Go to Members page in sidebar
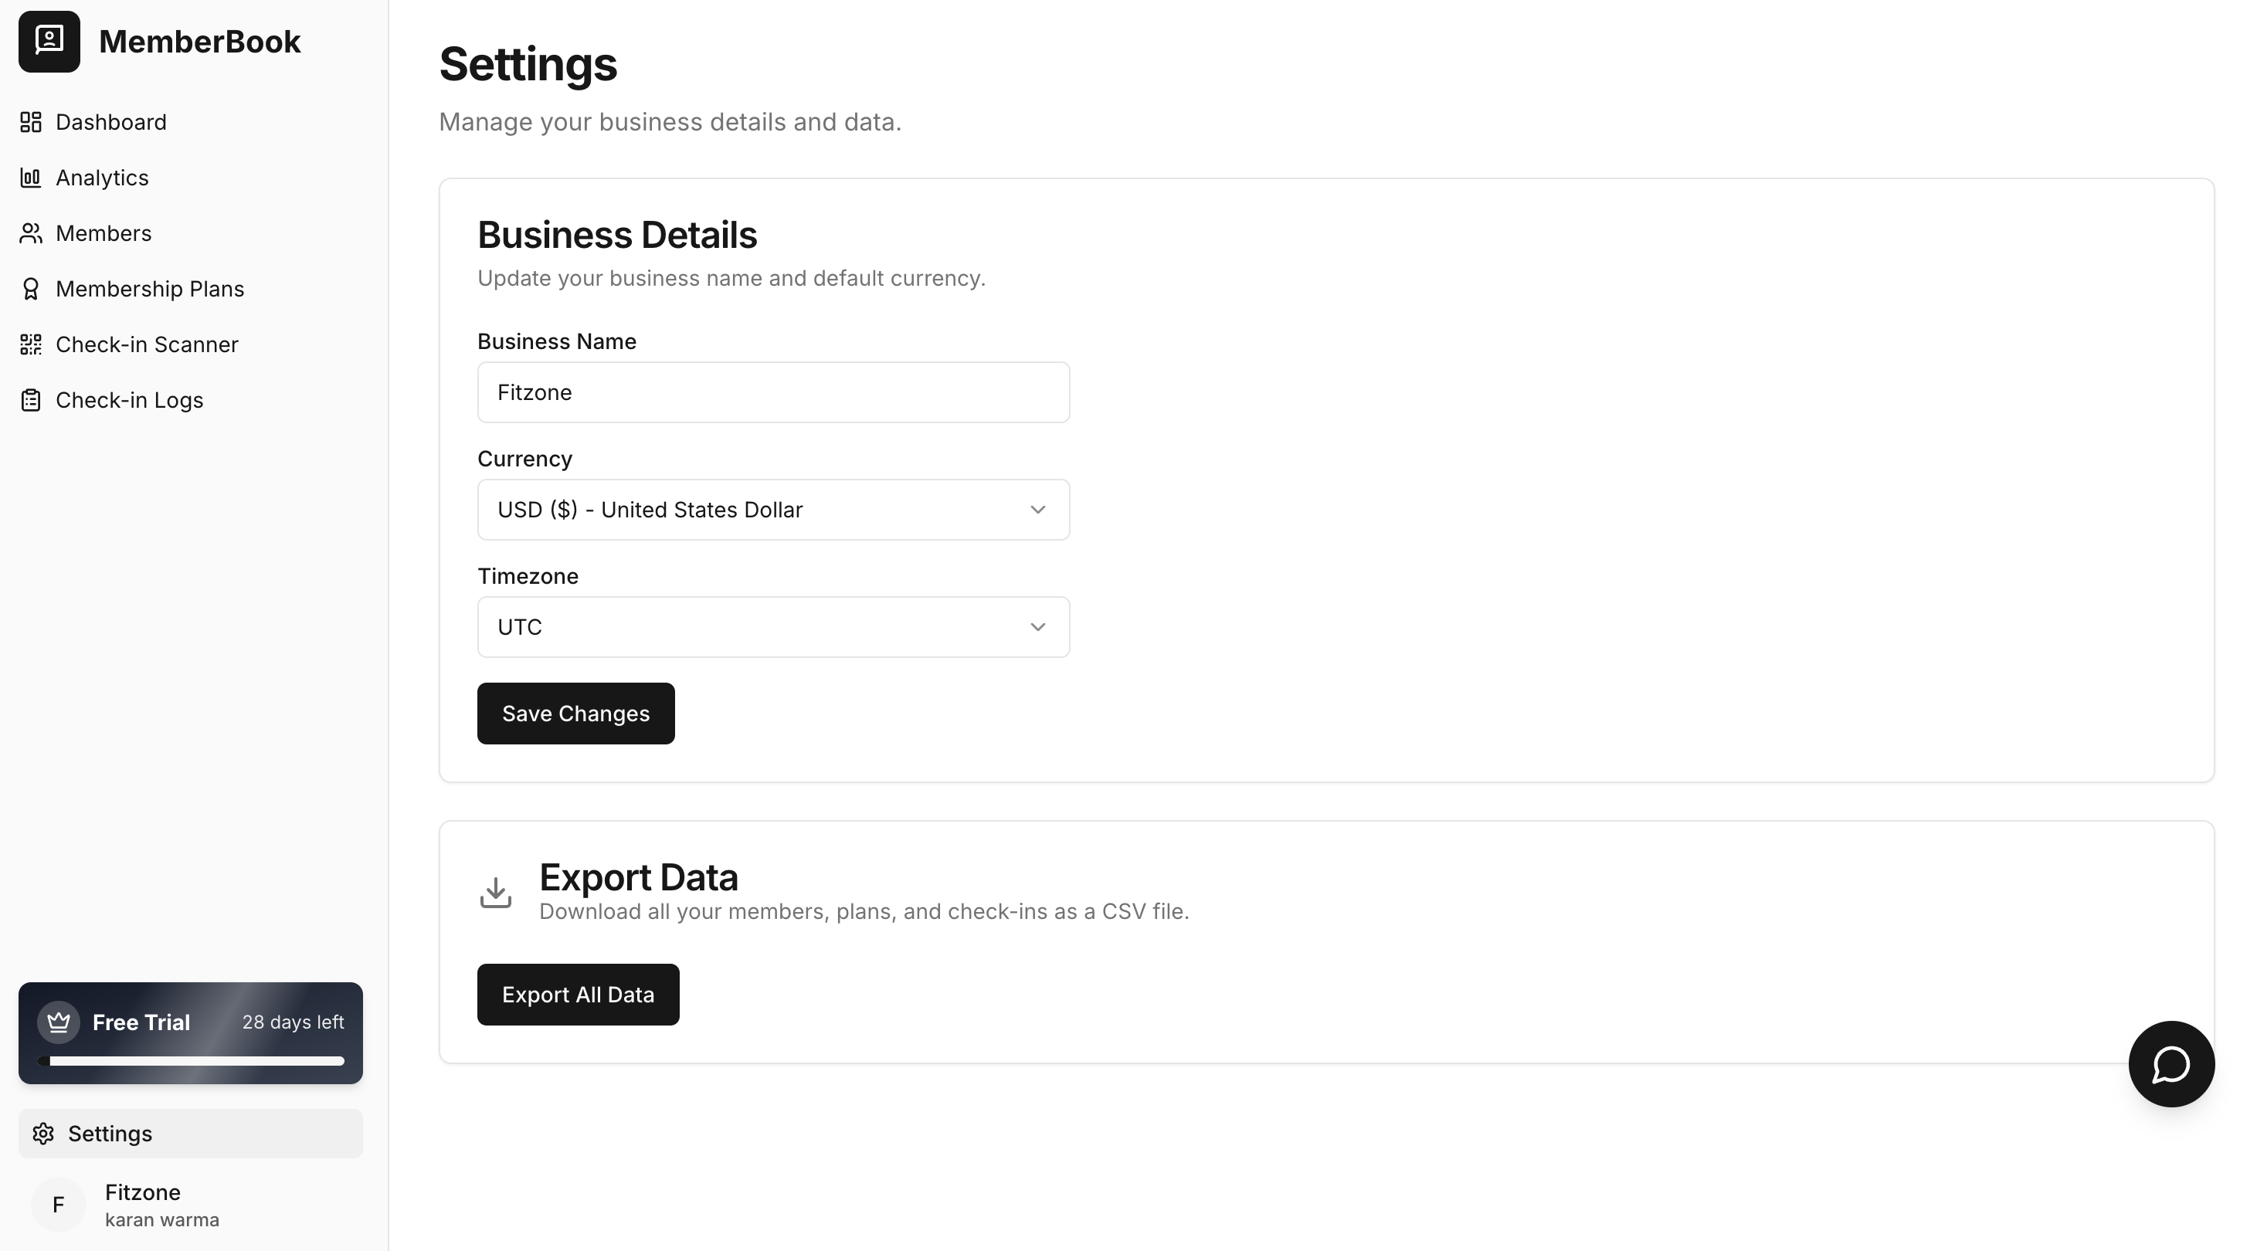 (x=104, y=233)
